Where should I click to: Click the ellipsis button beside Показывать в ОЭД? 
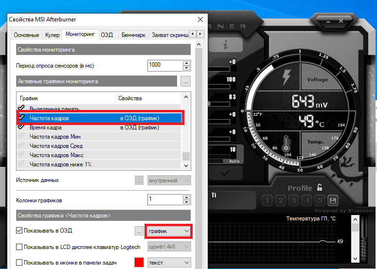point(139,231)
